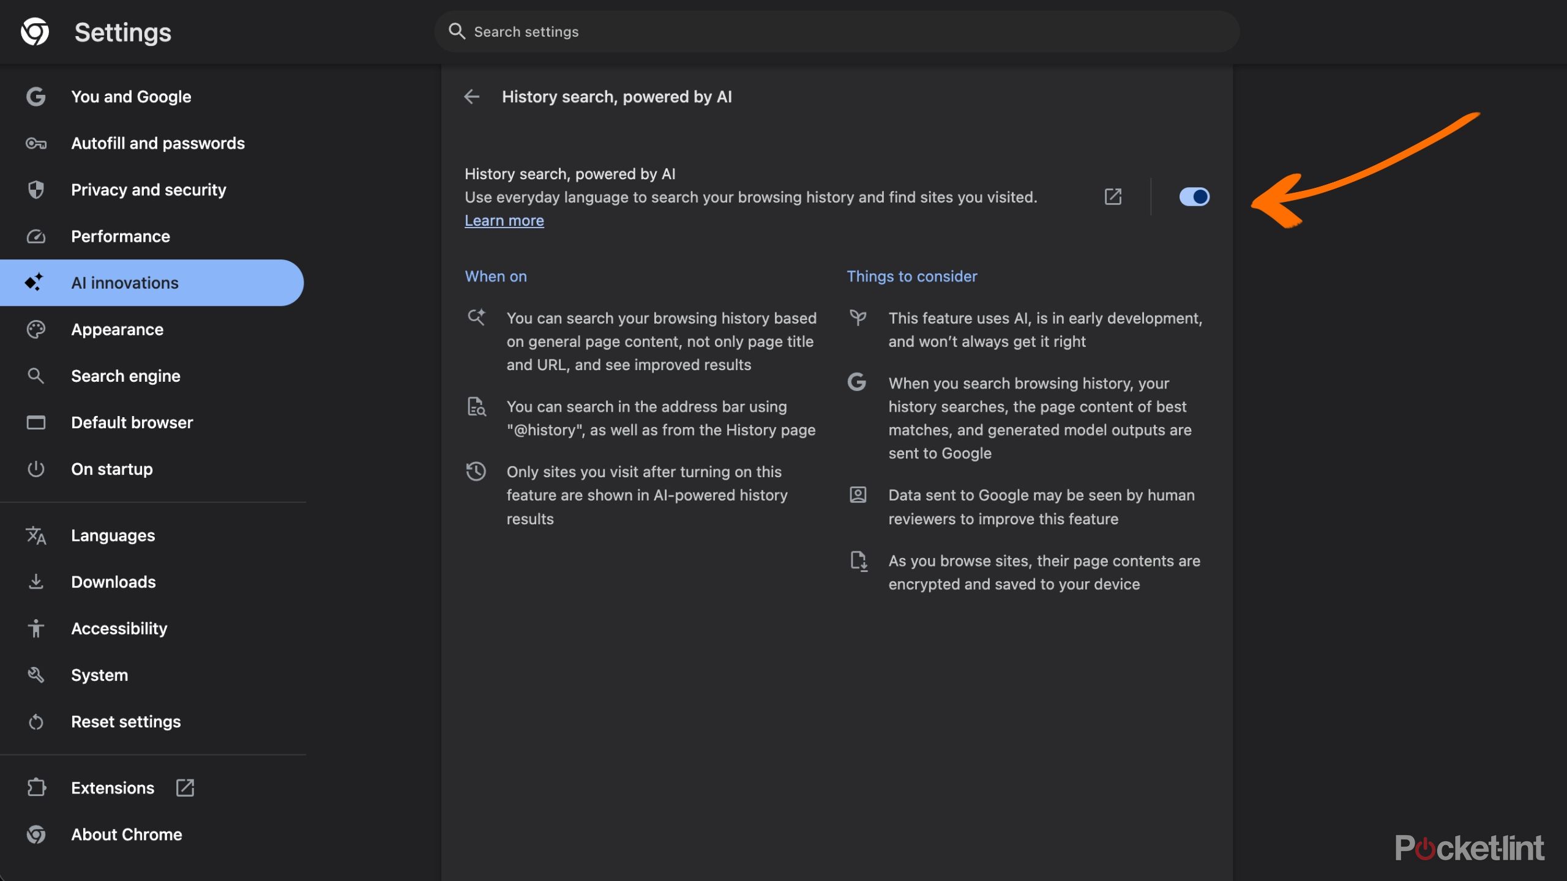The image size is (1567, 881).
Task: Click the key icon for Autofill and passwords
Action: [x=36, y=143]
